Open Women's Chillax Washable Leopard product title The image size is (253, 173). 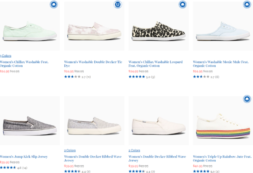[155, 64]
